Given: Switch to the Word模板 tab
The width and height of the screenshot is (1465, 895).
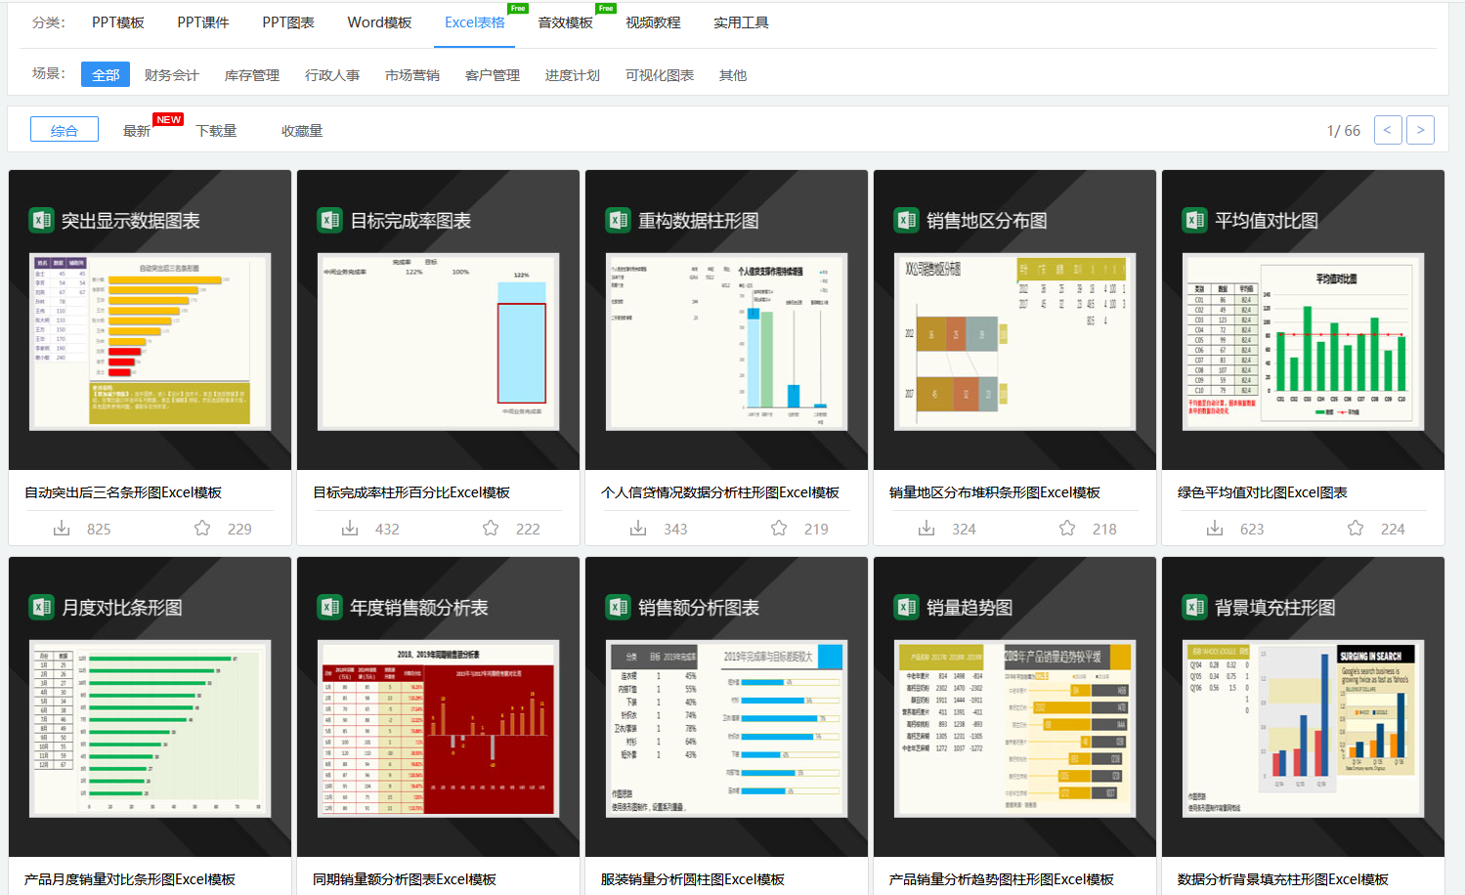Looking at the screenshot, I should pyautogui.click(x=378, y=21).
